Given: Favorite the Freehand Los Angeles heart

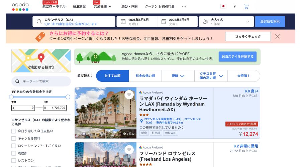Looking at the screenshot, I should point(129,150).
